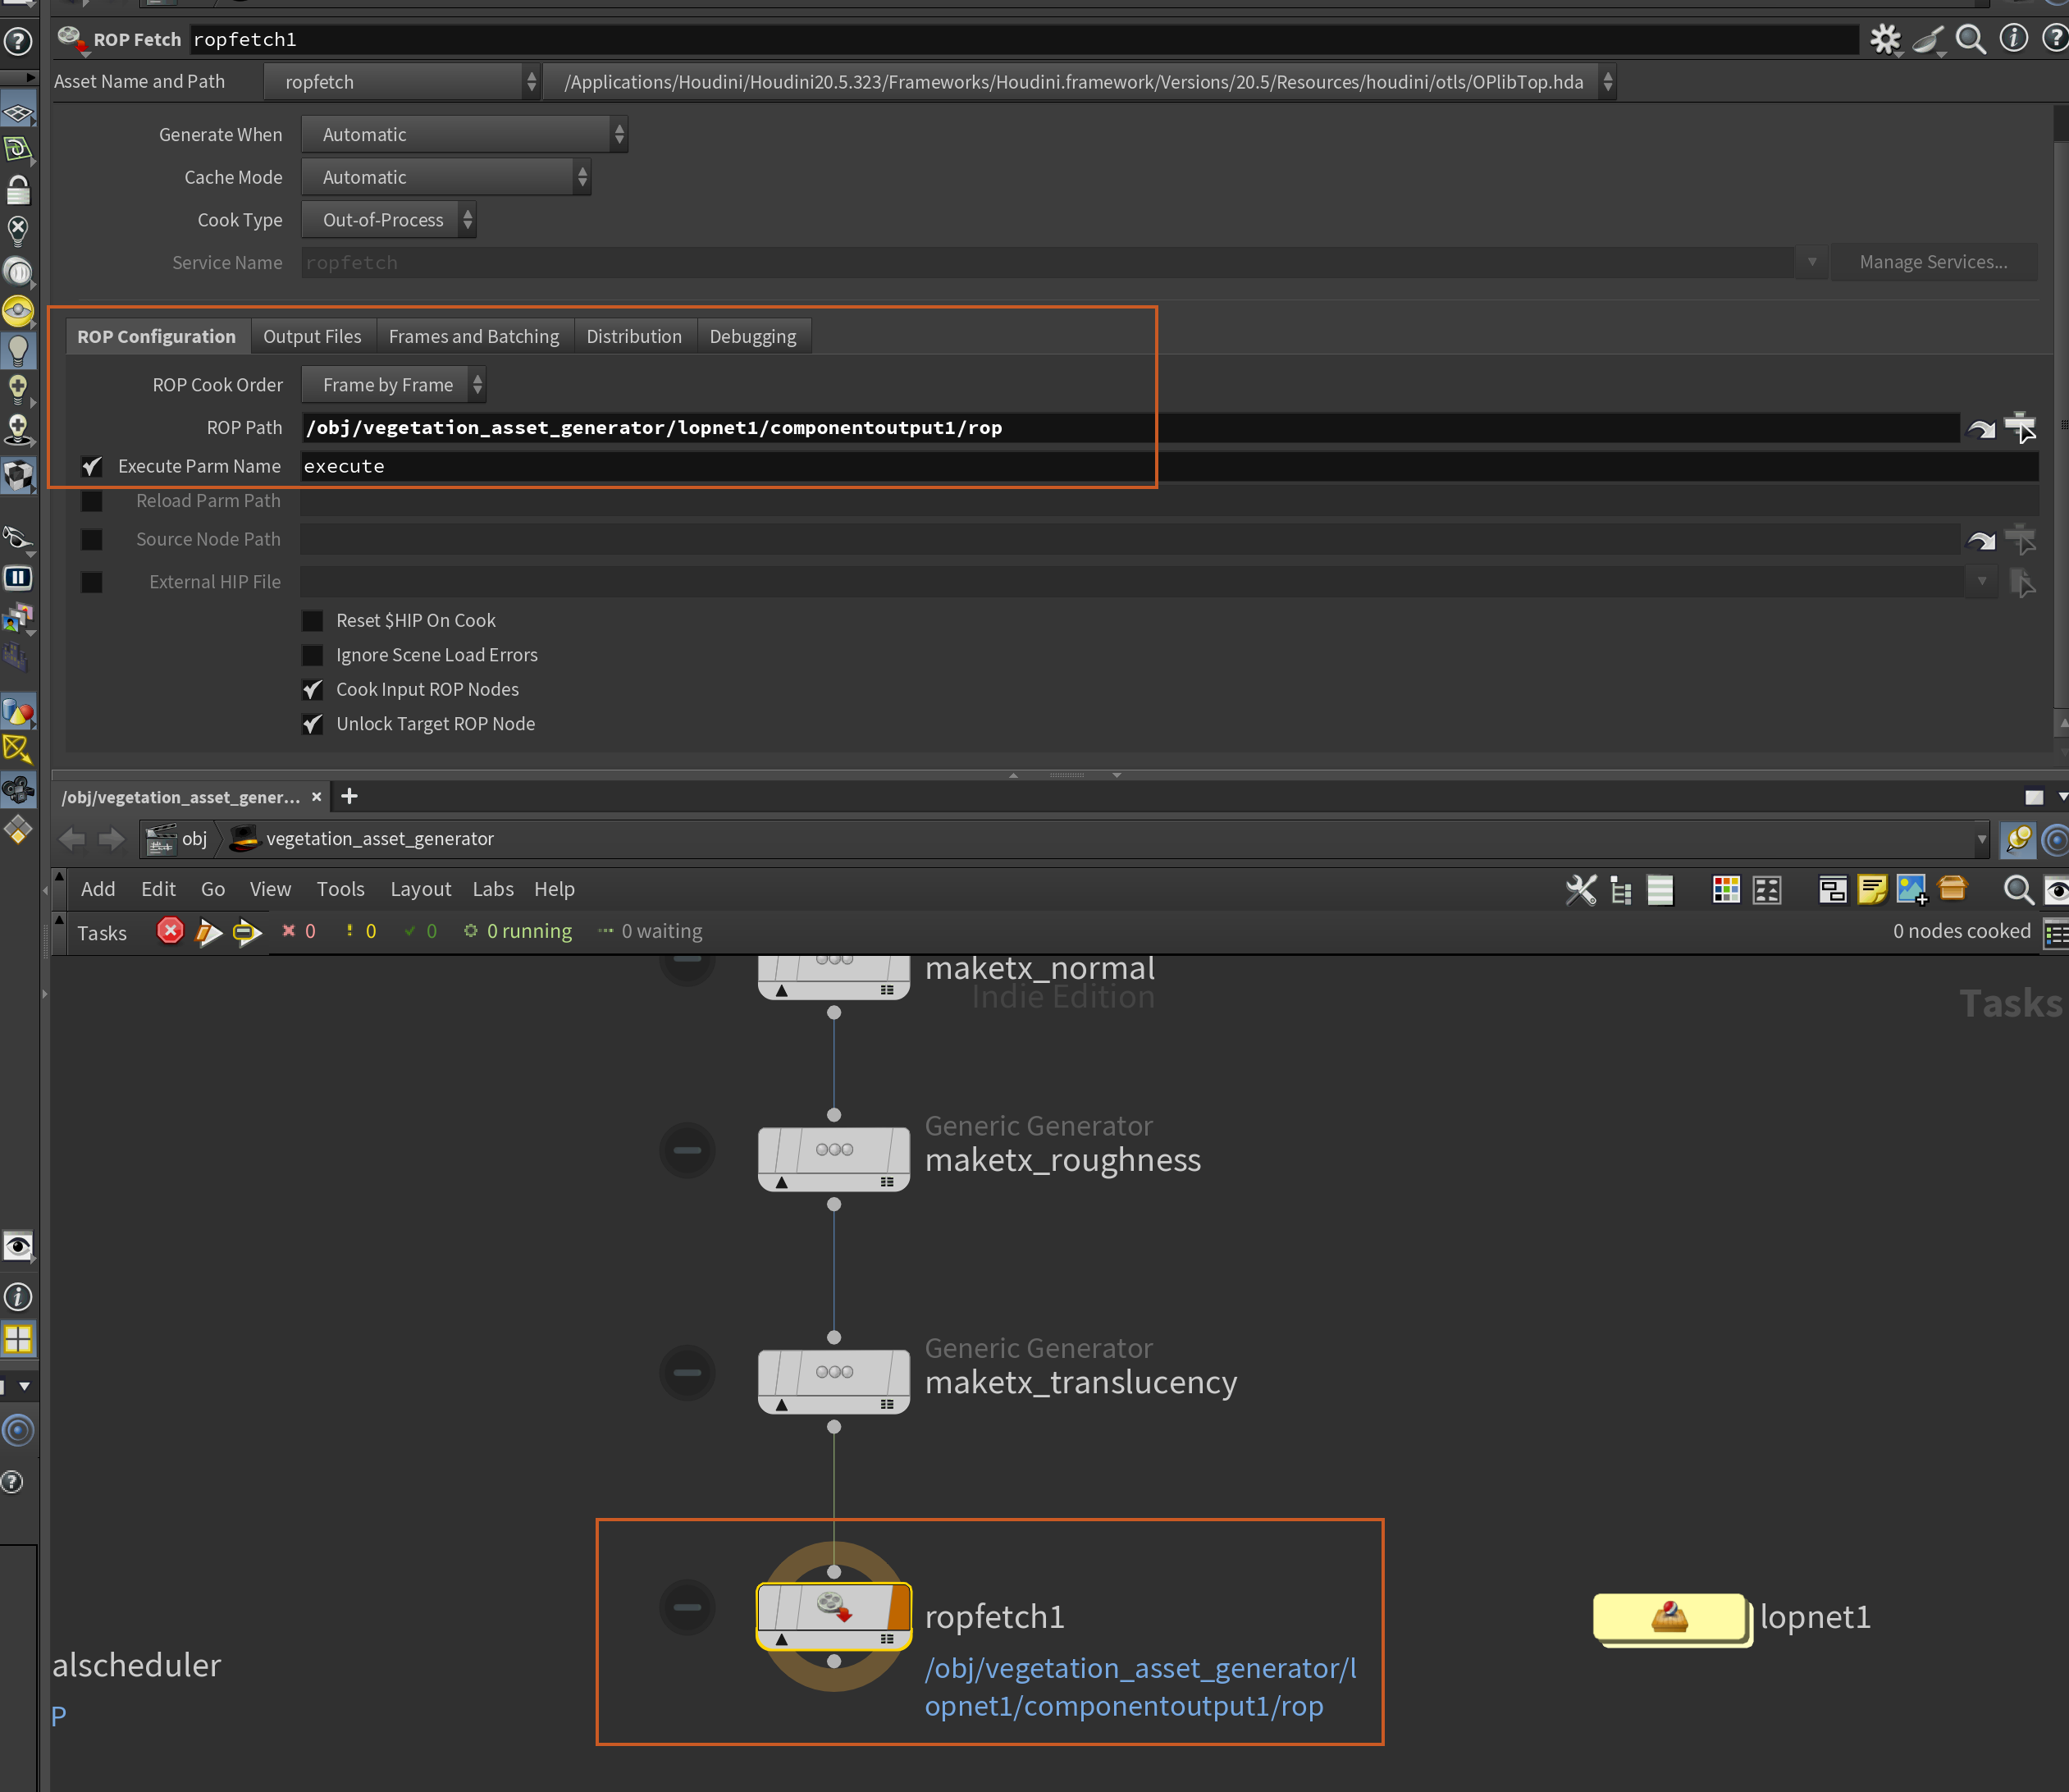Cancel the cook with red X icon

pyautogui.click(x=170, y=931)
